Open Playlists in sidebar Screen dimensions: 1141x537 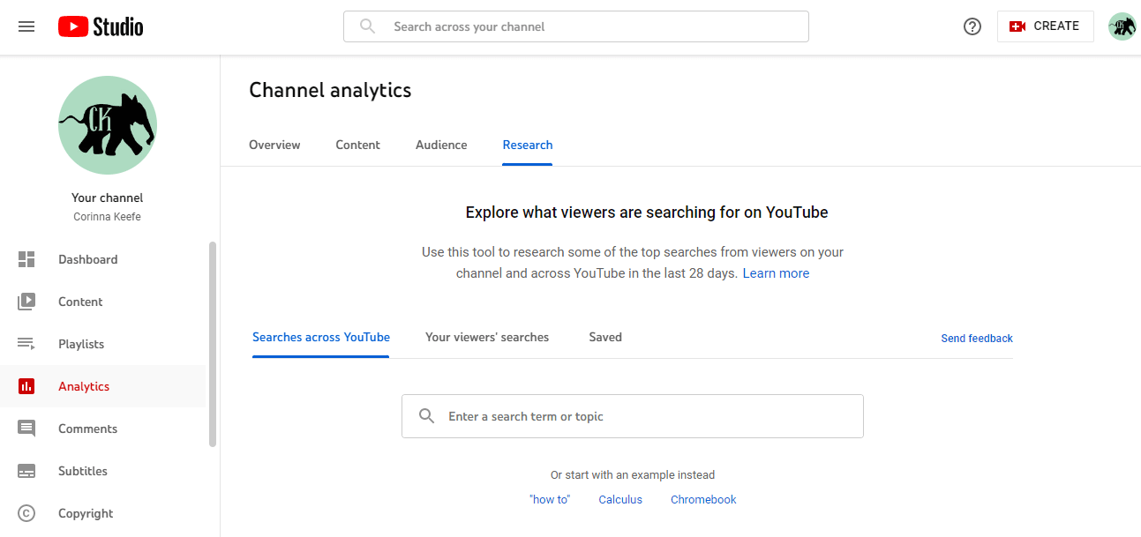coord(81,344)
